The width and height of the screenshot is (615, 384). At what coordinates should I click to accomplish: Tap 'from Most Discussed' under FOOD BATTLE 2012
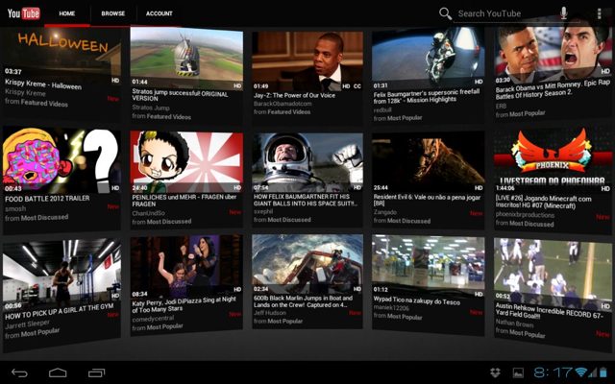(37, 218)
